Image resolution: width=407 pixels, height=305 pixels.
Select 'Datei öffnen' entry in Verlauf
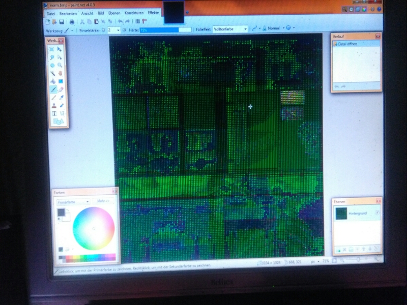(356, 44)
